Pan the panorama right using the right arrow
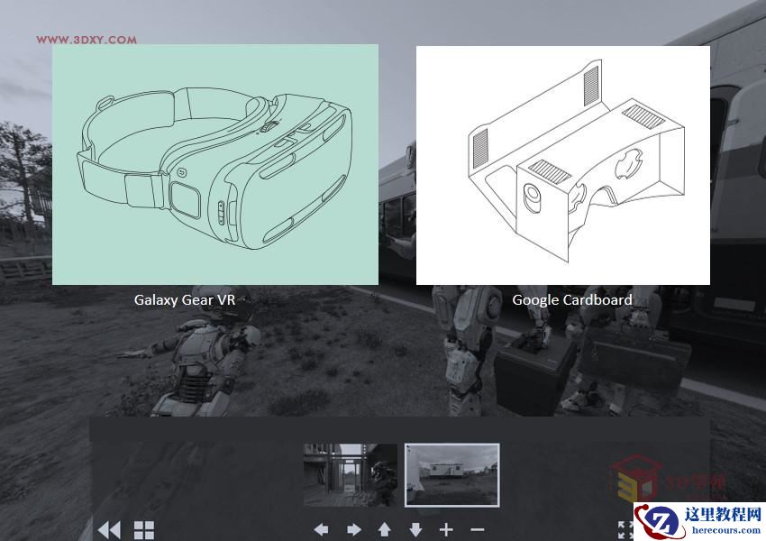The height and width of the screenshot is (541, 766). point(353,530)
